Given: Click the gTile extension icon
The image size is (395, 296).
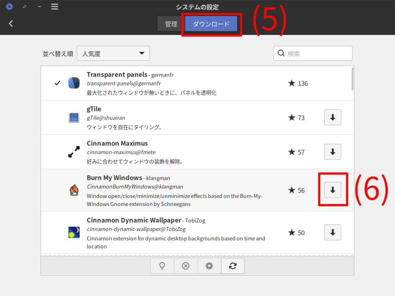Looking at the screenshot, I should tap(74, 117).
